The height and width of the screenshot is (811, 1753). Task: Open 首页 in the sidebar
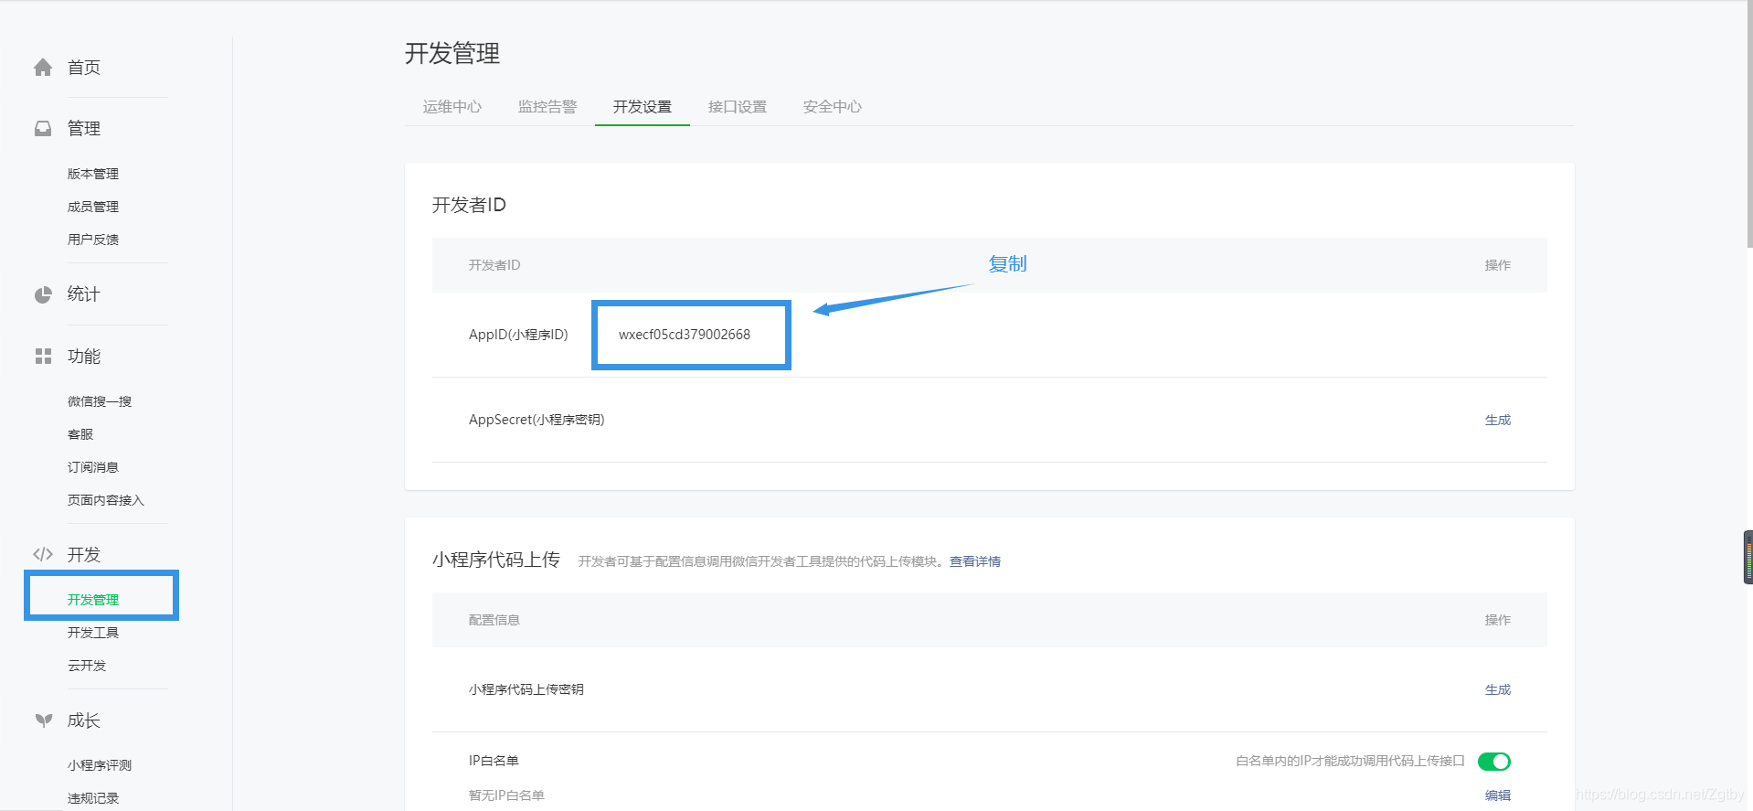(x=84, y=68)
